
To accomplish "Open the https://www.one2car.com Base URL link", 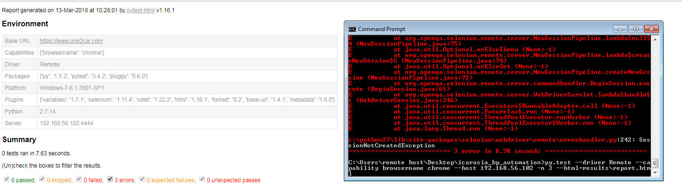I will point(71,41).
